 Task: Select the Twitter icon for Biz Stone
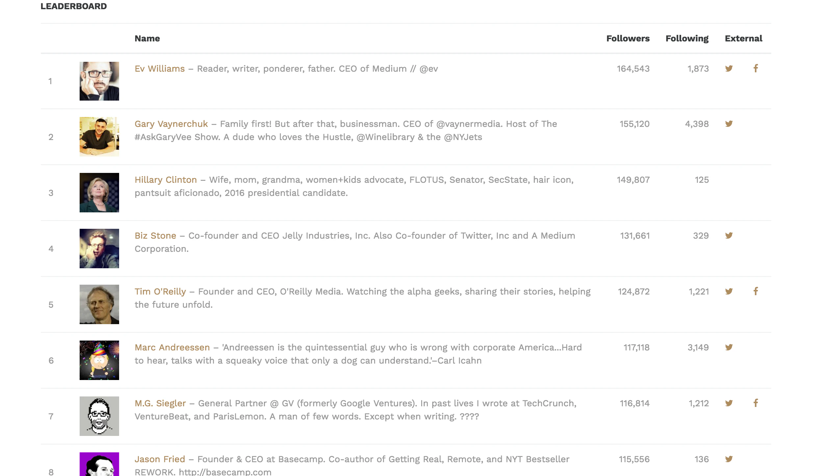[x=729, y=236]
